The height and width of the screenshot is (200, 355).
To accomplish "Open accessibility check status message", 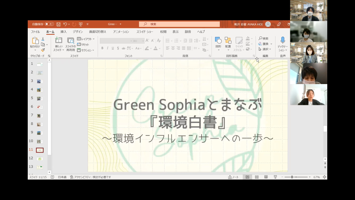I will coord(91,177).
